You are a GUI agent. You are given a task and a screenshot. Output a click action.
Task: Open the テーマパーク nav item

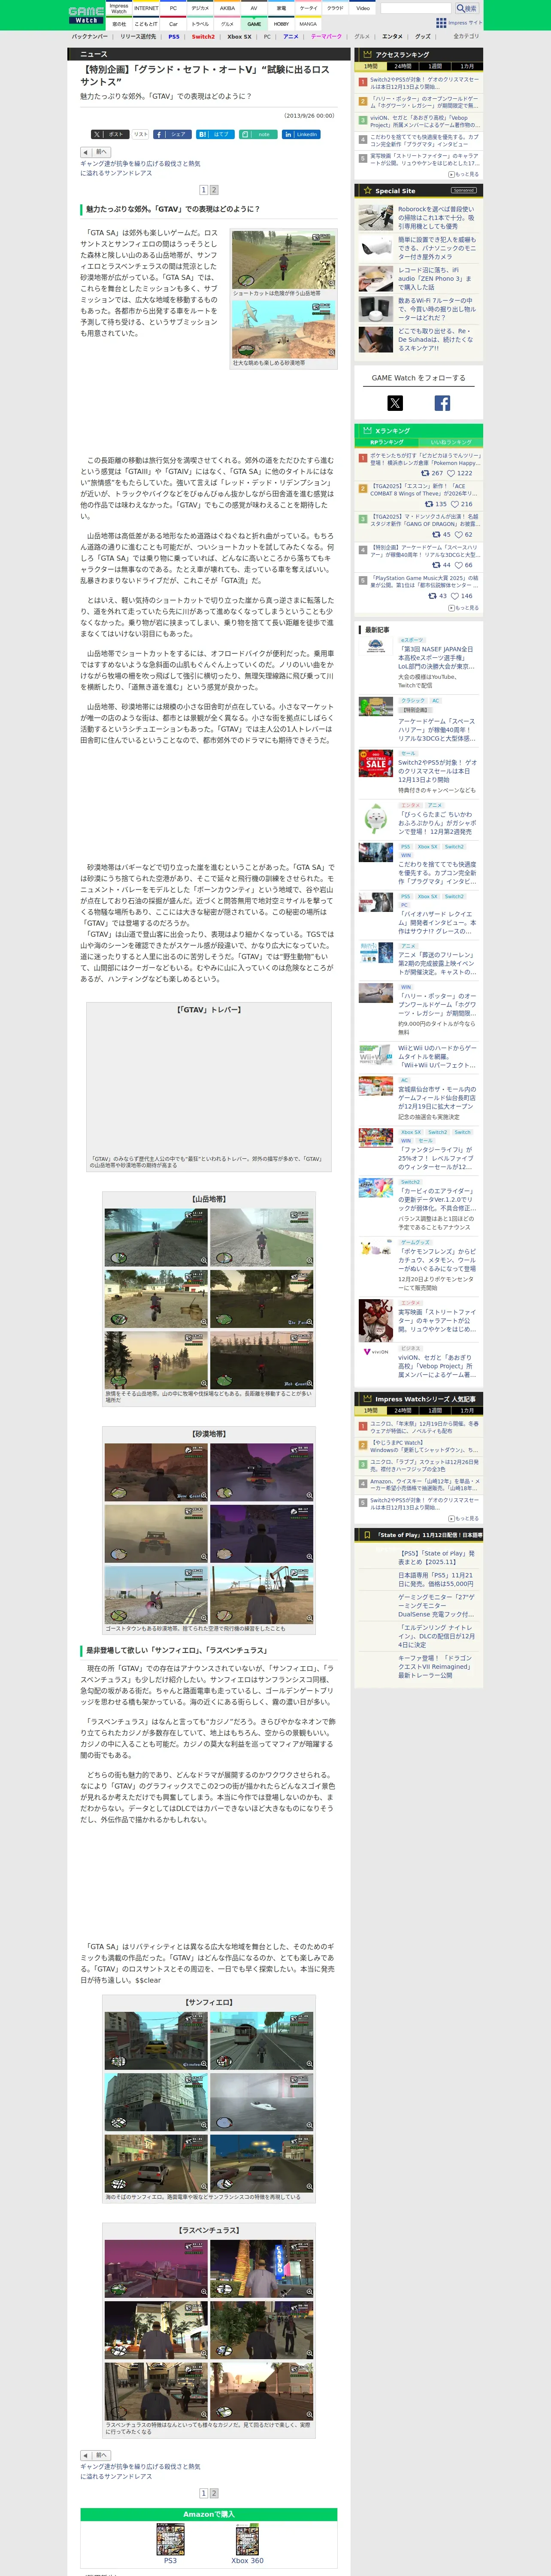(x=326, y=36)
